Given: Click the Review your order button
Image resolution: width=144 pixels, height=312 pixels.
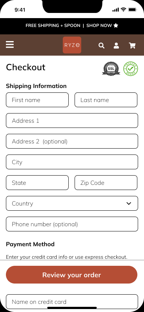Looking at the screenshot, I should point(72,275).
